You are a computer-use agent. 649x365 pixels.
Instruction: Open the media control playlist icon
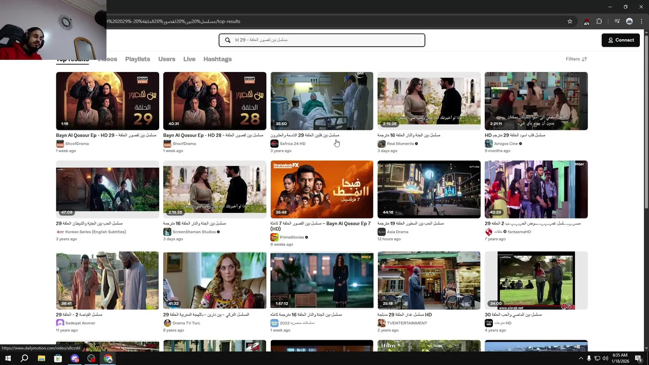[x=617, y=21]
